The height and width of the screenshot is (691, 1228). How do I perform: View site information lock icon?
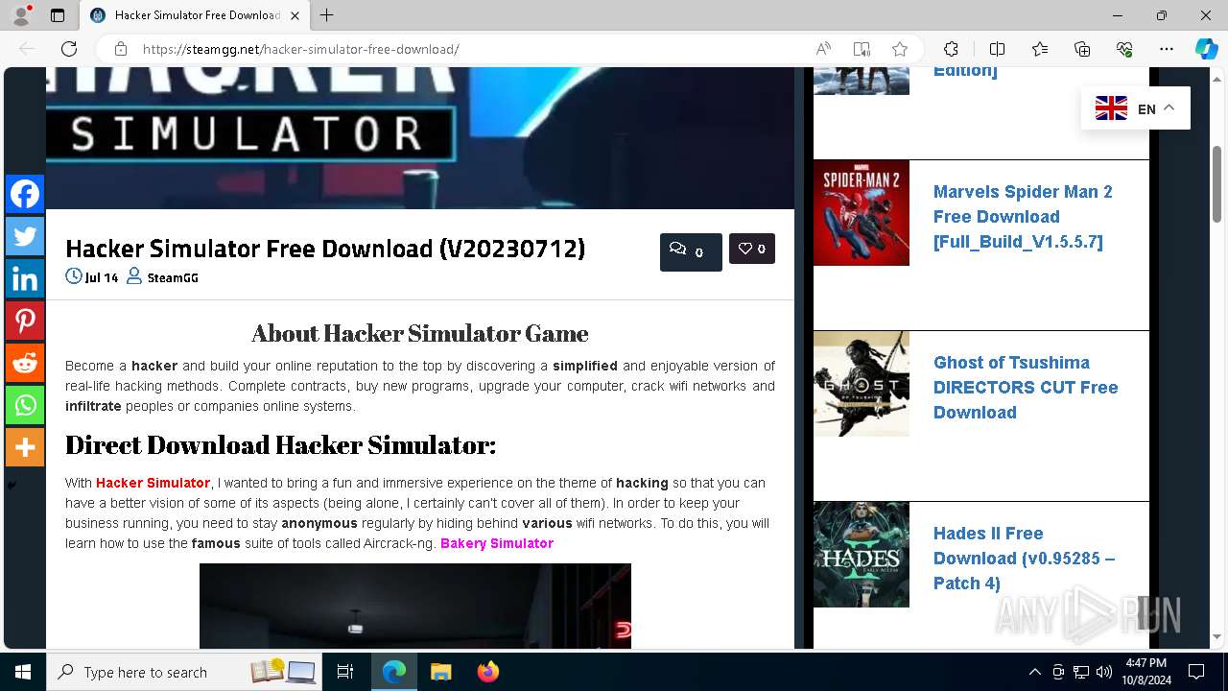(x=120, y=49)
